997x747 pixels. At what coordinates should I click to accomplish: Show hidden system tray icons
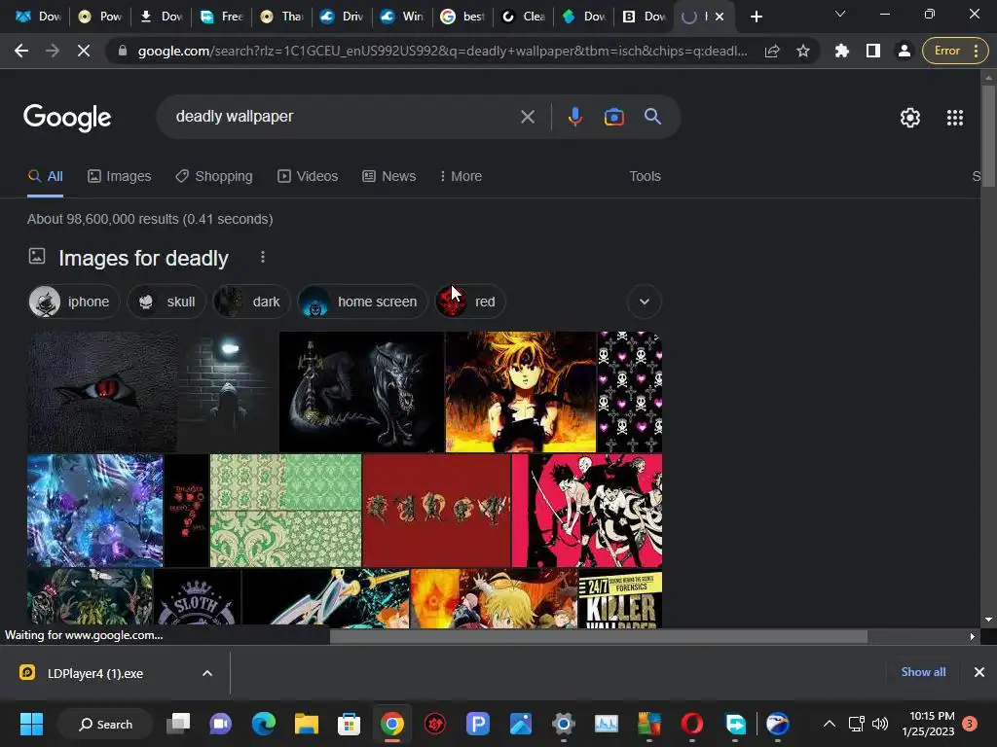pyautogui.click(x=830, y=724)
